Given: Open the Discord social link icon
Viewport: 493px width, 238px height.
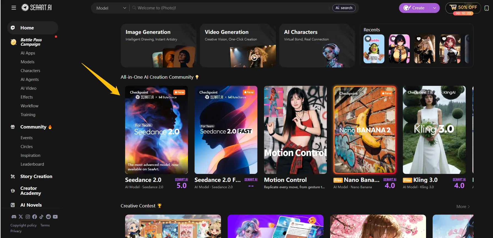Looking at the screenshot, I should coord(14,217).
